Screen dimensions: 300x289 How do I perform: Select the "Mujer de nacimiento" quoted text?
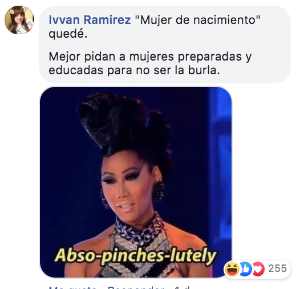point(198,20)
